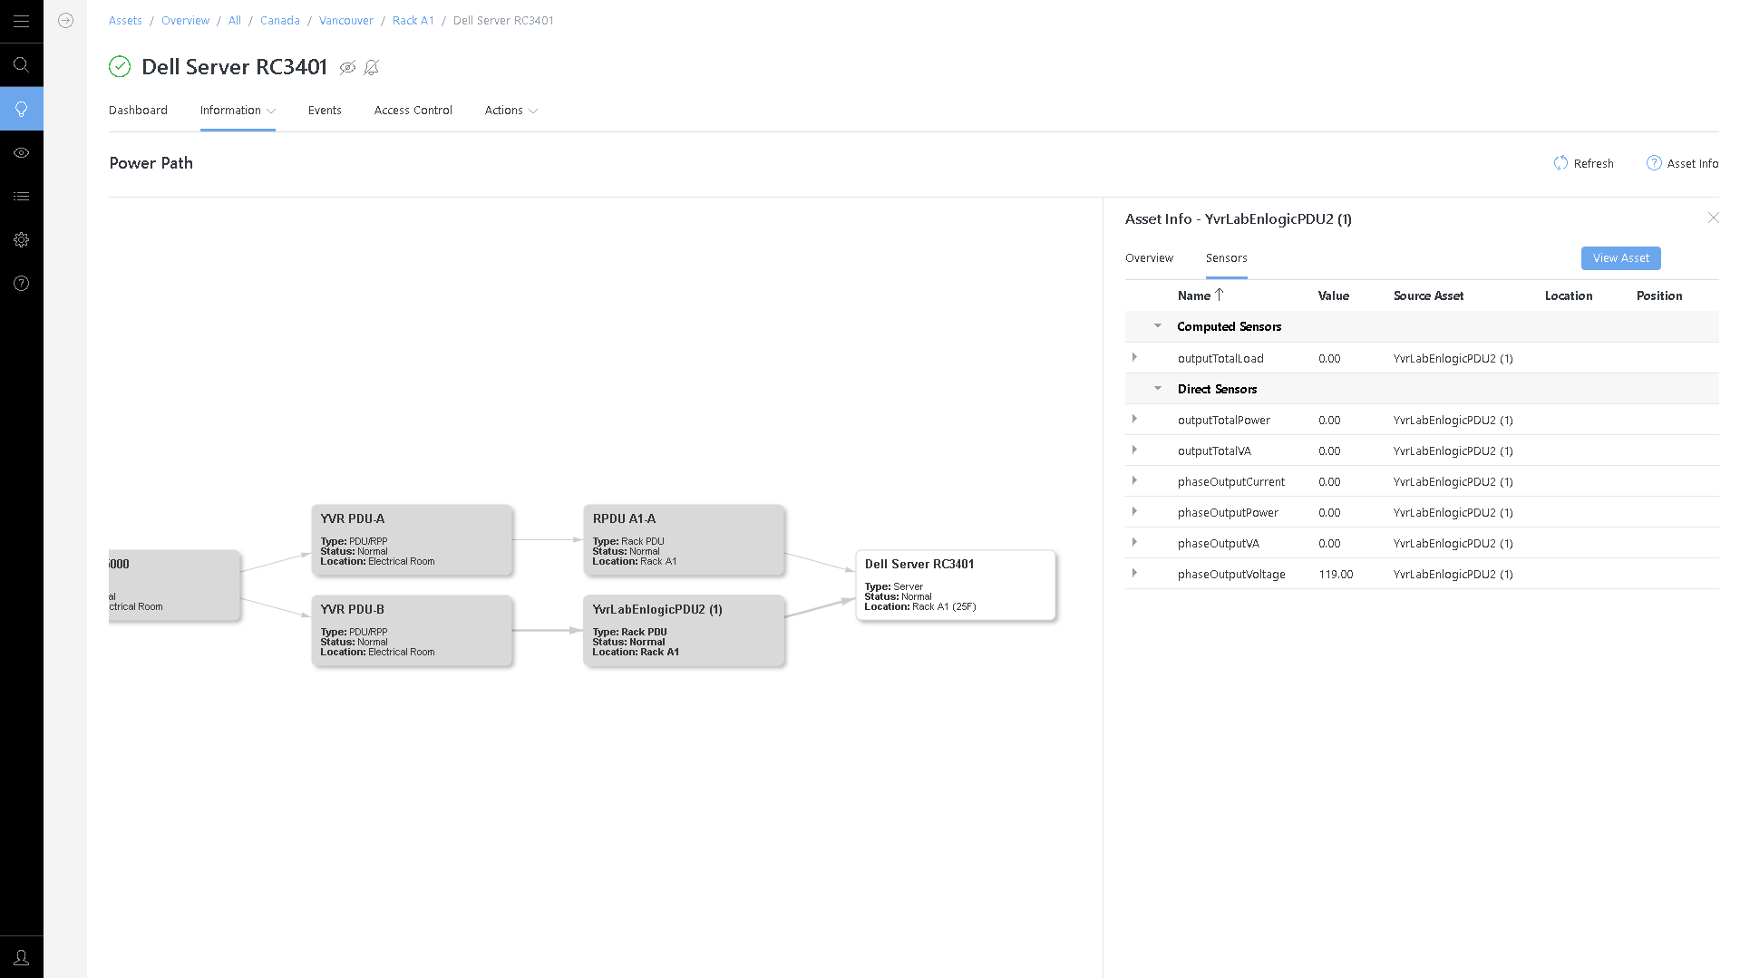
Task: Open the eye monitoring sidebar icon
Action: click(x=21, y=152)
